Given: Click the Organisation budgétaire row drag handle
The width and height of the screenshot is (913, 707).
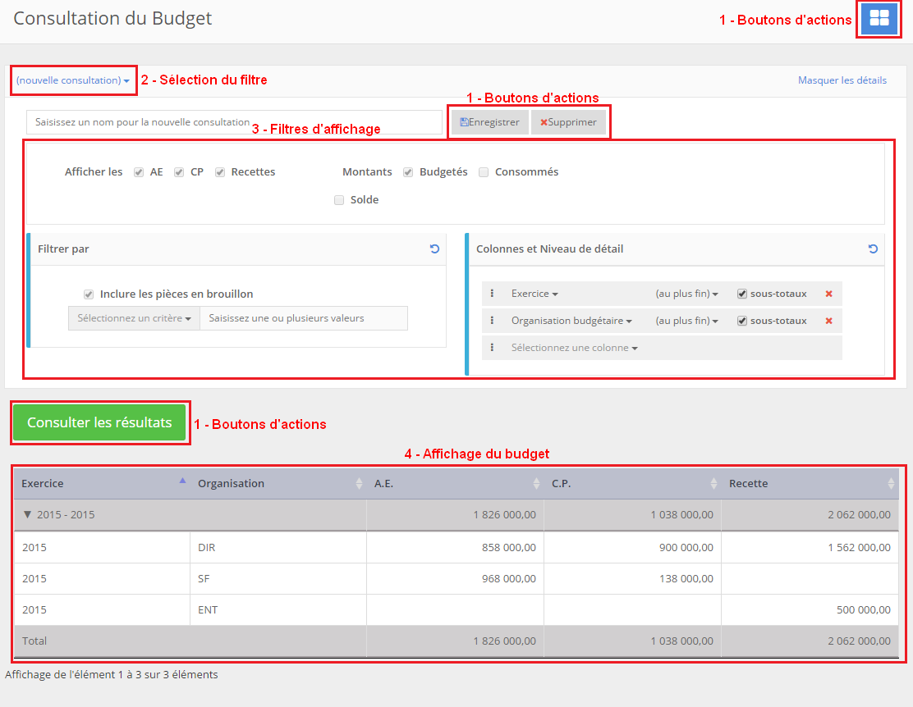Looking at the screenshot, I should [492, 321].
